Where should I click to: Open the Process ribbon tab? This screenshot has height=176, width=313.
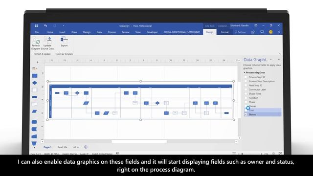pos(112,32)
